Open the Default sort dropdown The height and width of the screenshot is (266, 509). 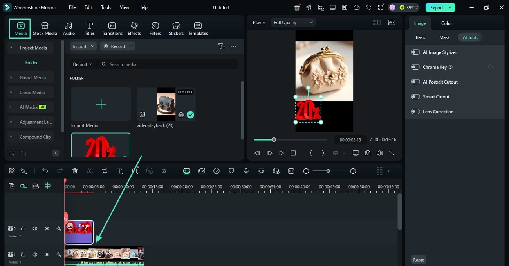[82, 64]
